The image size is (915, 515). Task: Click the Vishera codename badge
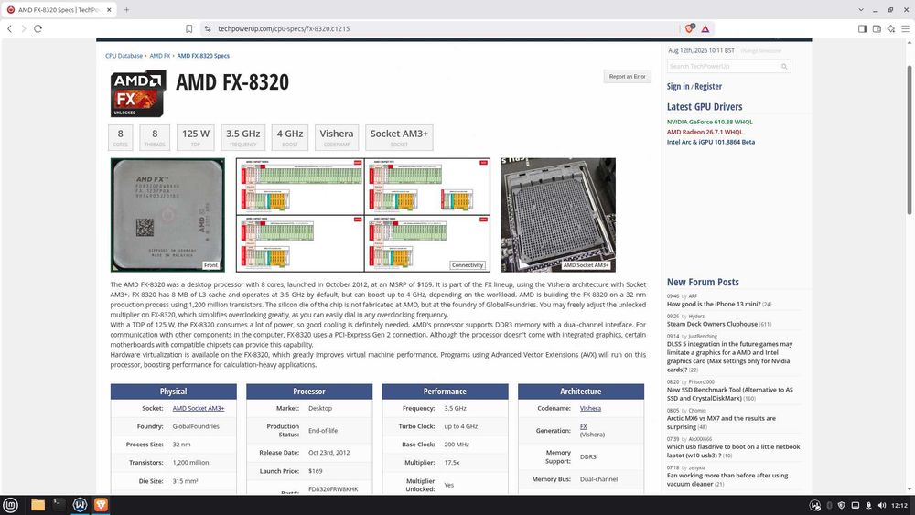click(337, 137)
